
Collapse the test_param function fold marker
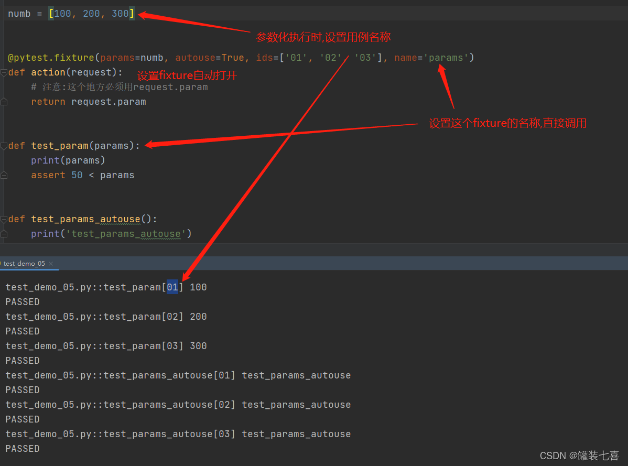pyautogui.click(x=4, y=146)
